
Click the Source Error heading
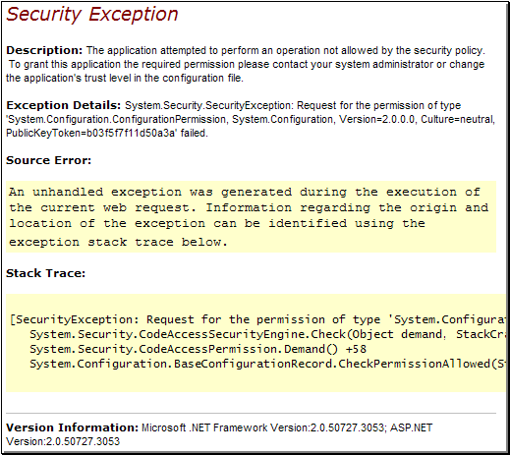pos(48,160)
